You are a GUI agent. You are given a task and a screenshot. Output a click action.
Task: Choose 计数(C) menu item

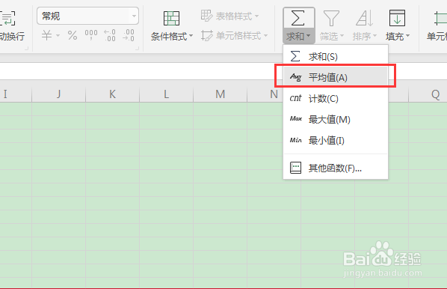click(336, 99)
